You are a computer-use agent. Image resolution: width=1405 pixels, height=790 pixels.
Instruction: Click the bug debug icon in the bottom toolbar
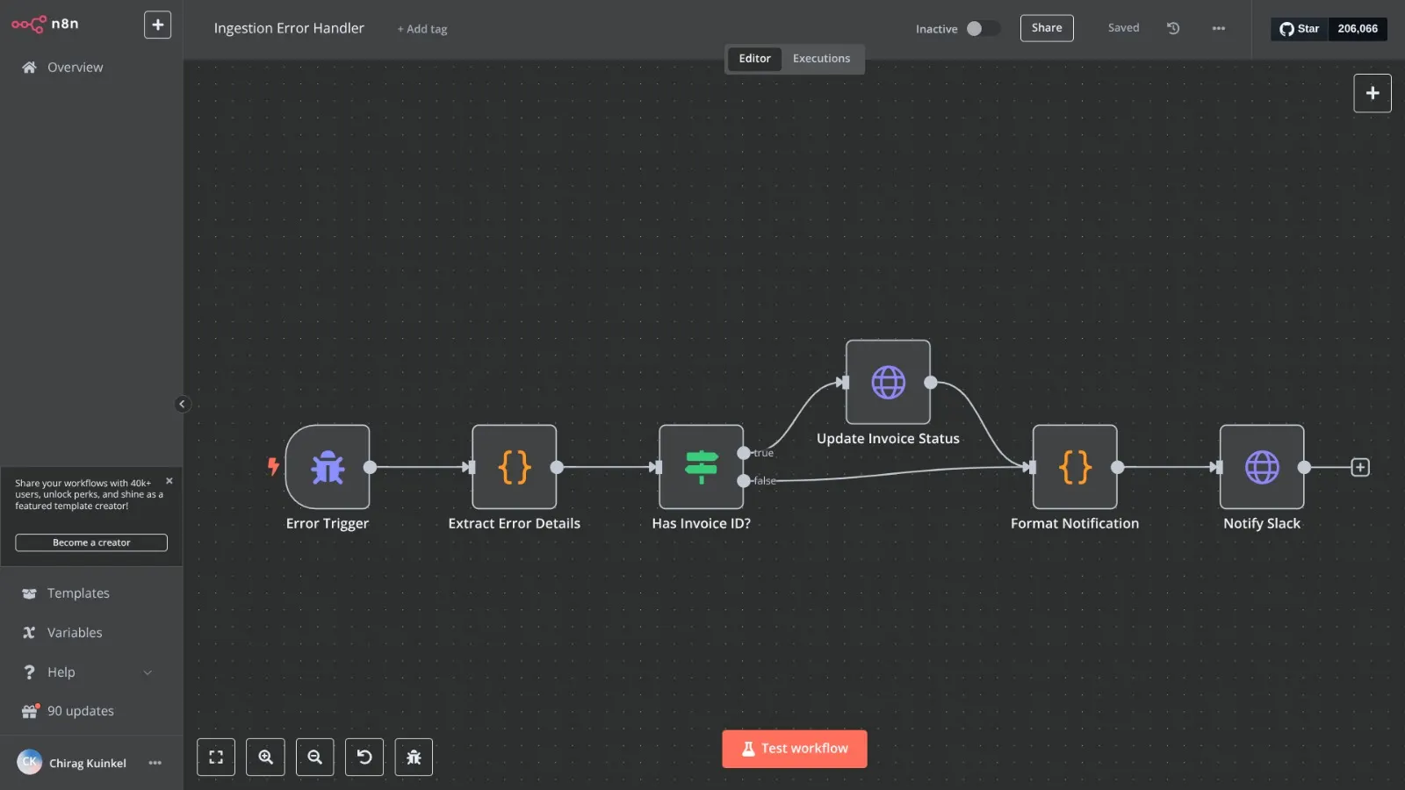(414, 757)
